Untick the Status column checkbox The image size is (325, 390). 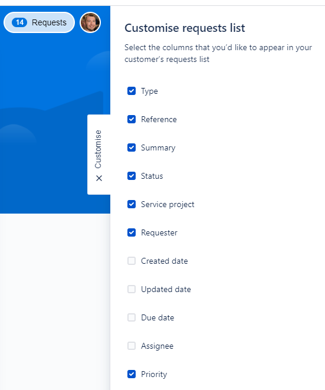click(132, 176)
